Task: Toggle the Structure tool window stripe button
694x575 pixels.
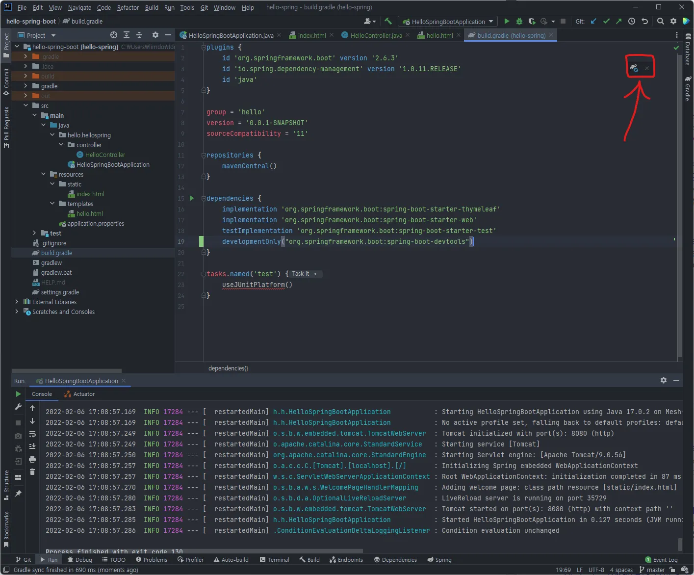Action: pos(6,485)
